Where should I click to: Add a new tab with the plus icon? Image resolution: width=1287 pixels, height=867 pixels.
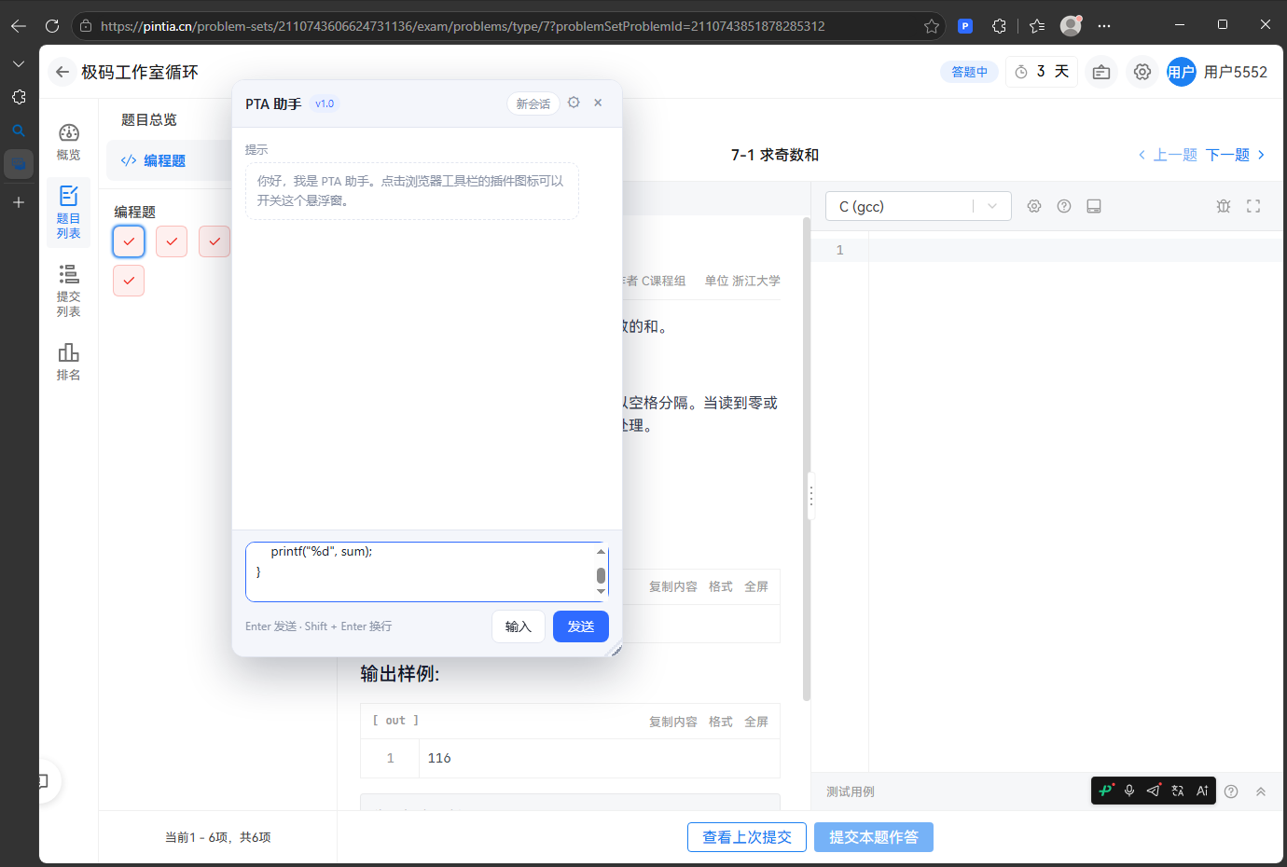click(19, 202)
